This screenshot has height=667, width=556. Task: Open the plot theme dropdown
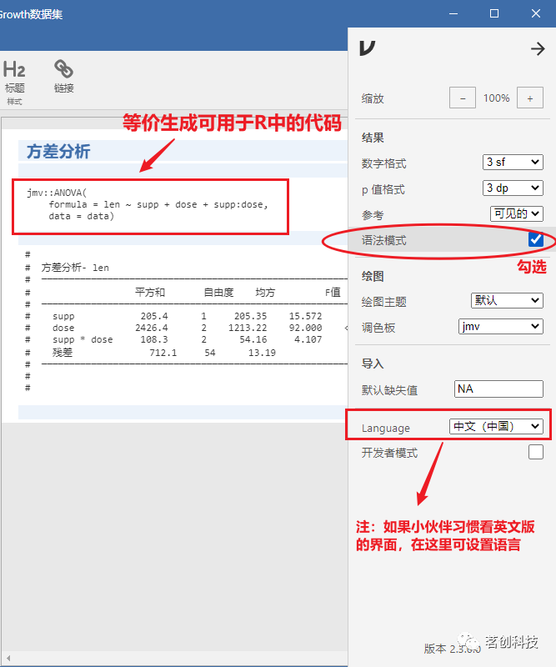[507, 301]
